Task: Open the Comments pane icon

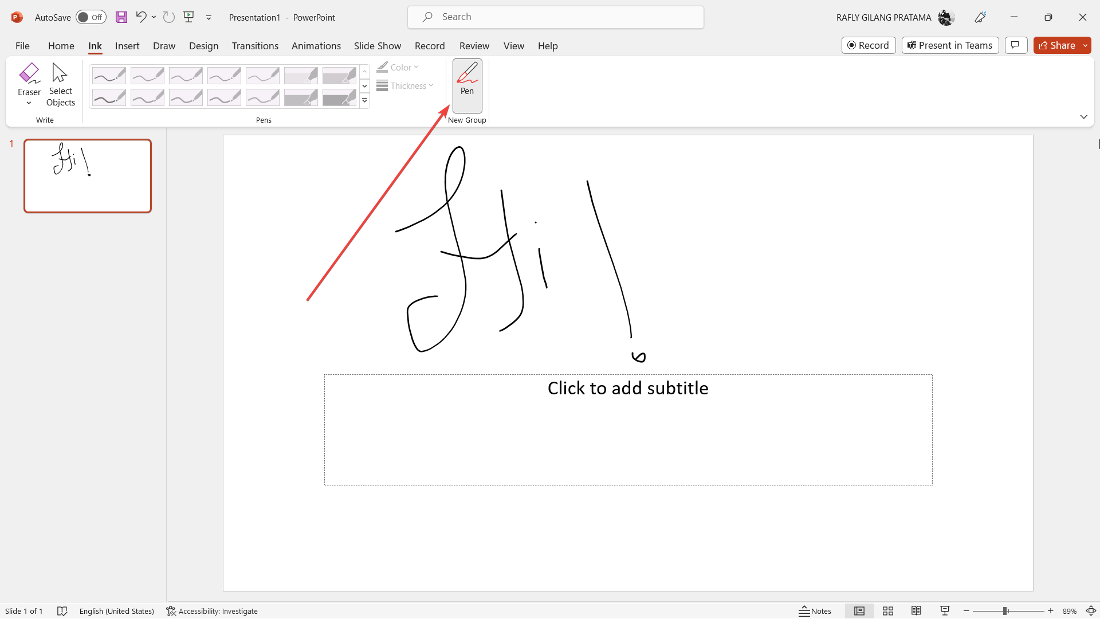Action: coord(1015,45)
